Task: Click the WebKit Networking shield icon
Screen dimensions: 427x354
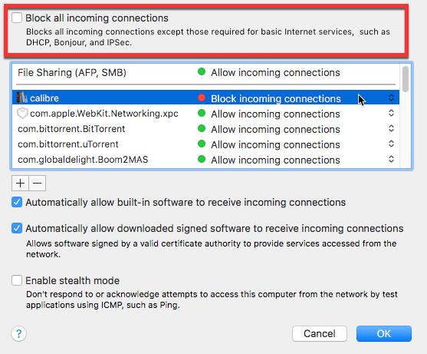Action: 22,113
